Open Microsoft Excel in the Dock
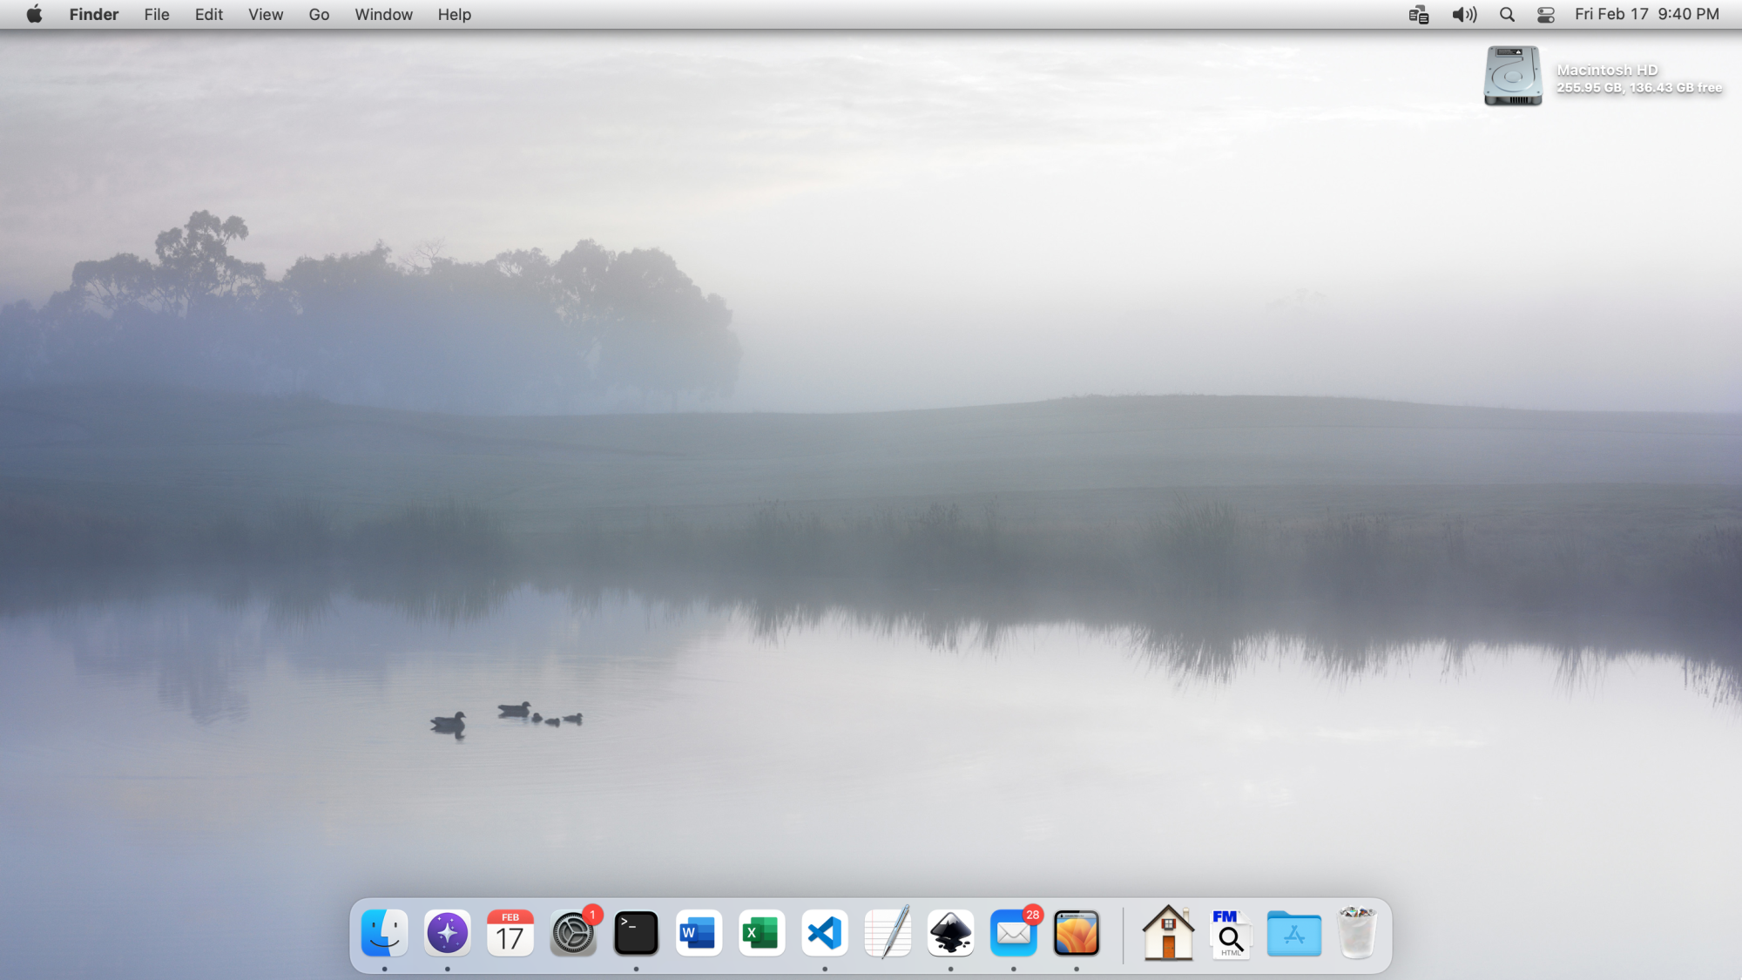1742x980 pixels. click(x=761, y=934)
